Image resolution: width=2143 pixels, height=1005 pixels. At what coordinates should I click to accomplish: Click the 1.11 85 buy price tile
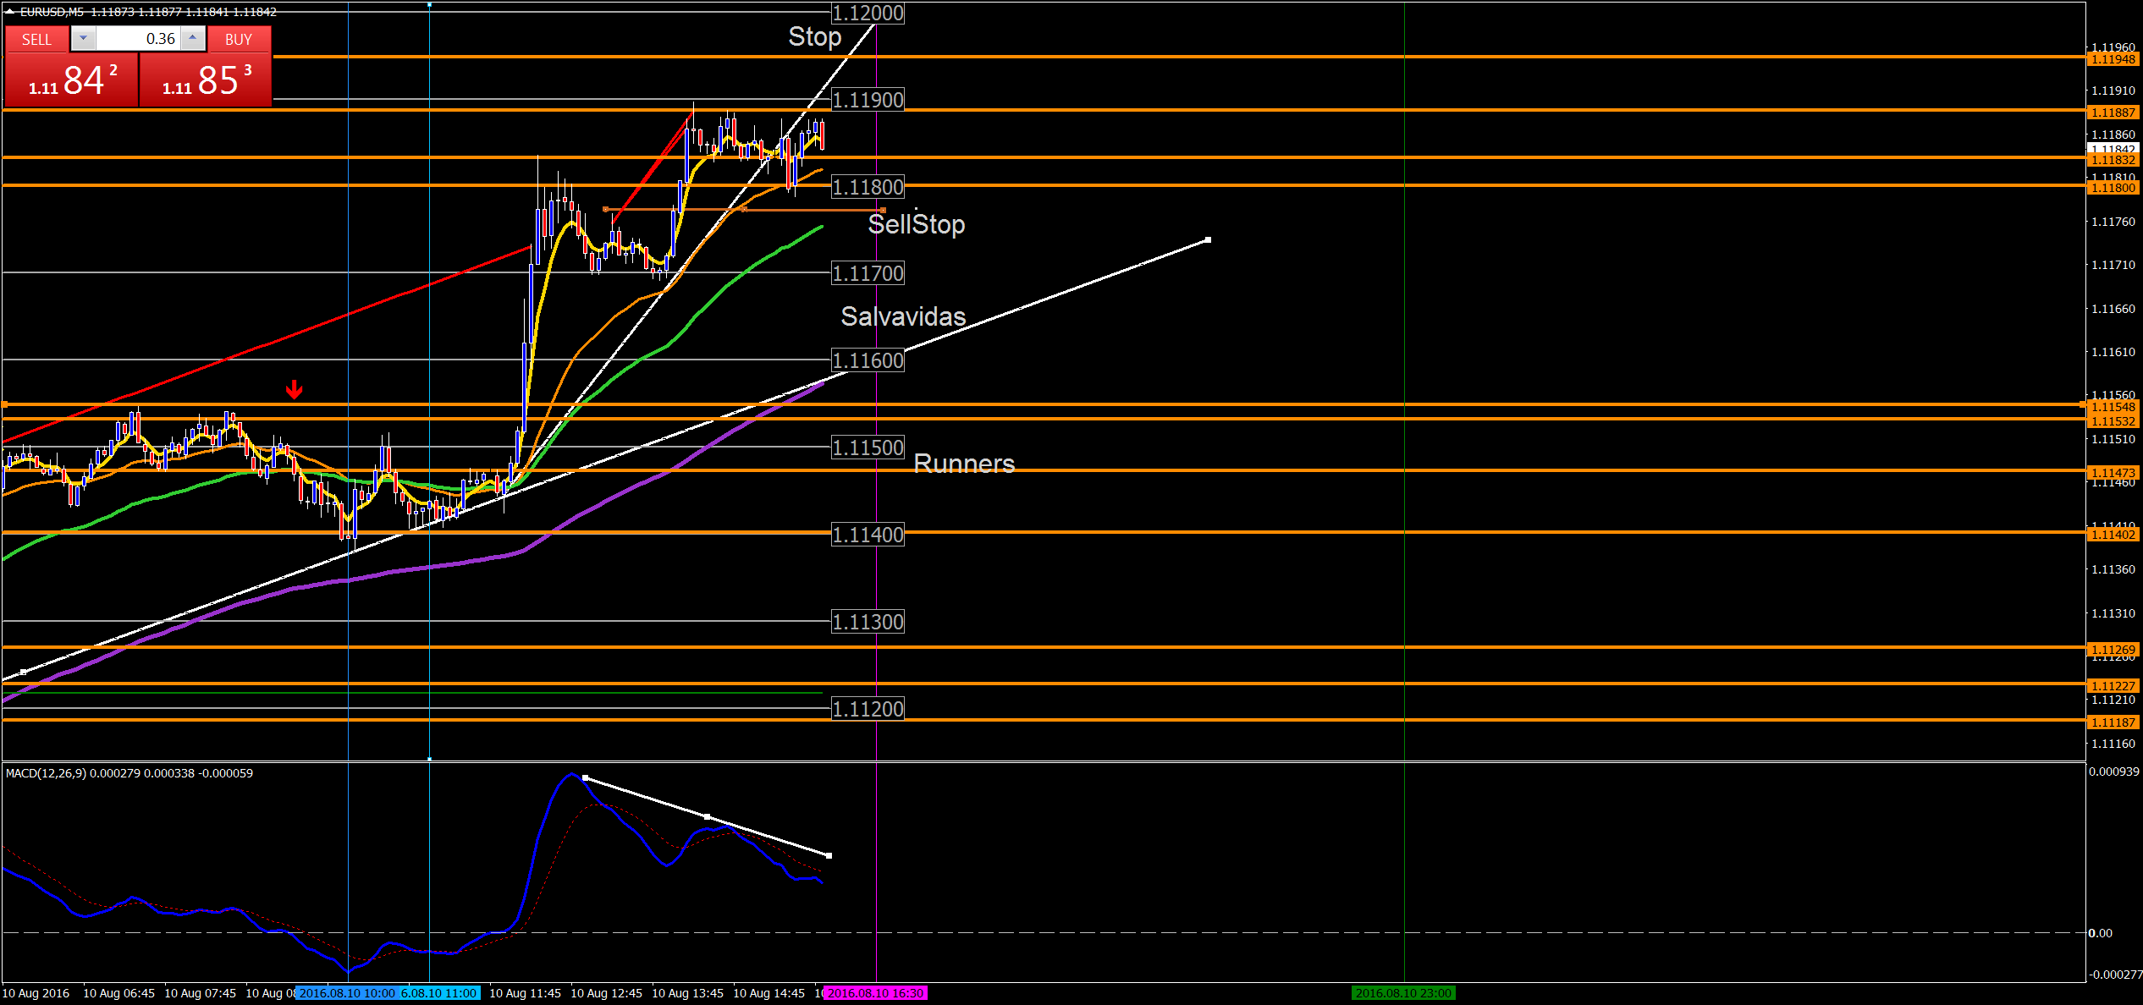click(206, 80)
